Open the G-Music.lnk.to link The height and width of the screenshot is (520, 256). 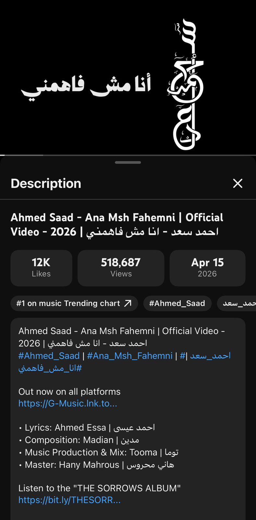click(68, 403)
